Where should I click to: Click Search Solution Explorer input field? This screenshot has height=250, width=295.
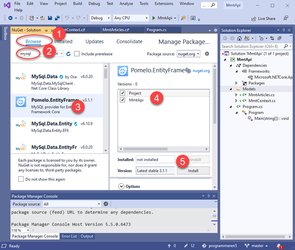pos(252,46)
